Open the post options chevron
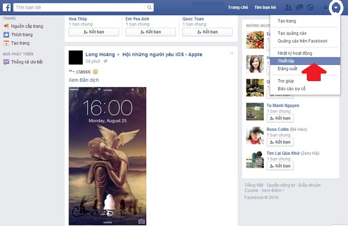This screenshot has width=348, height=226. 231,53
